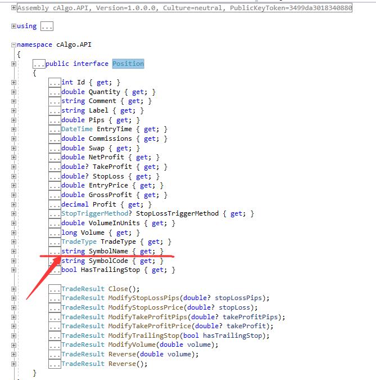Expand the Assembly cAlgo.API header region
Image resolution: width=376 pixels, height=380 pixels.
click(x=14, y=8)
